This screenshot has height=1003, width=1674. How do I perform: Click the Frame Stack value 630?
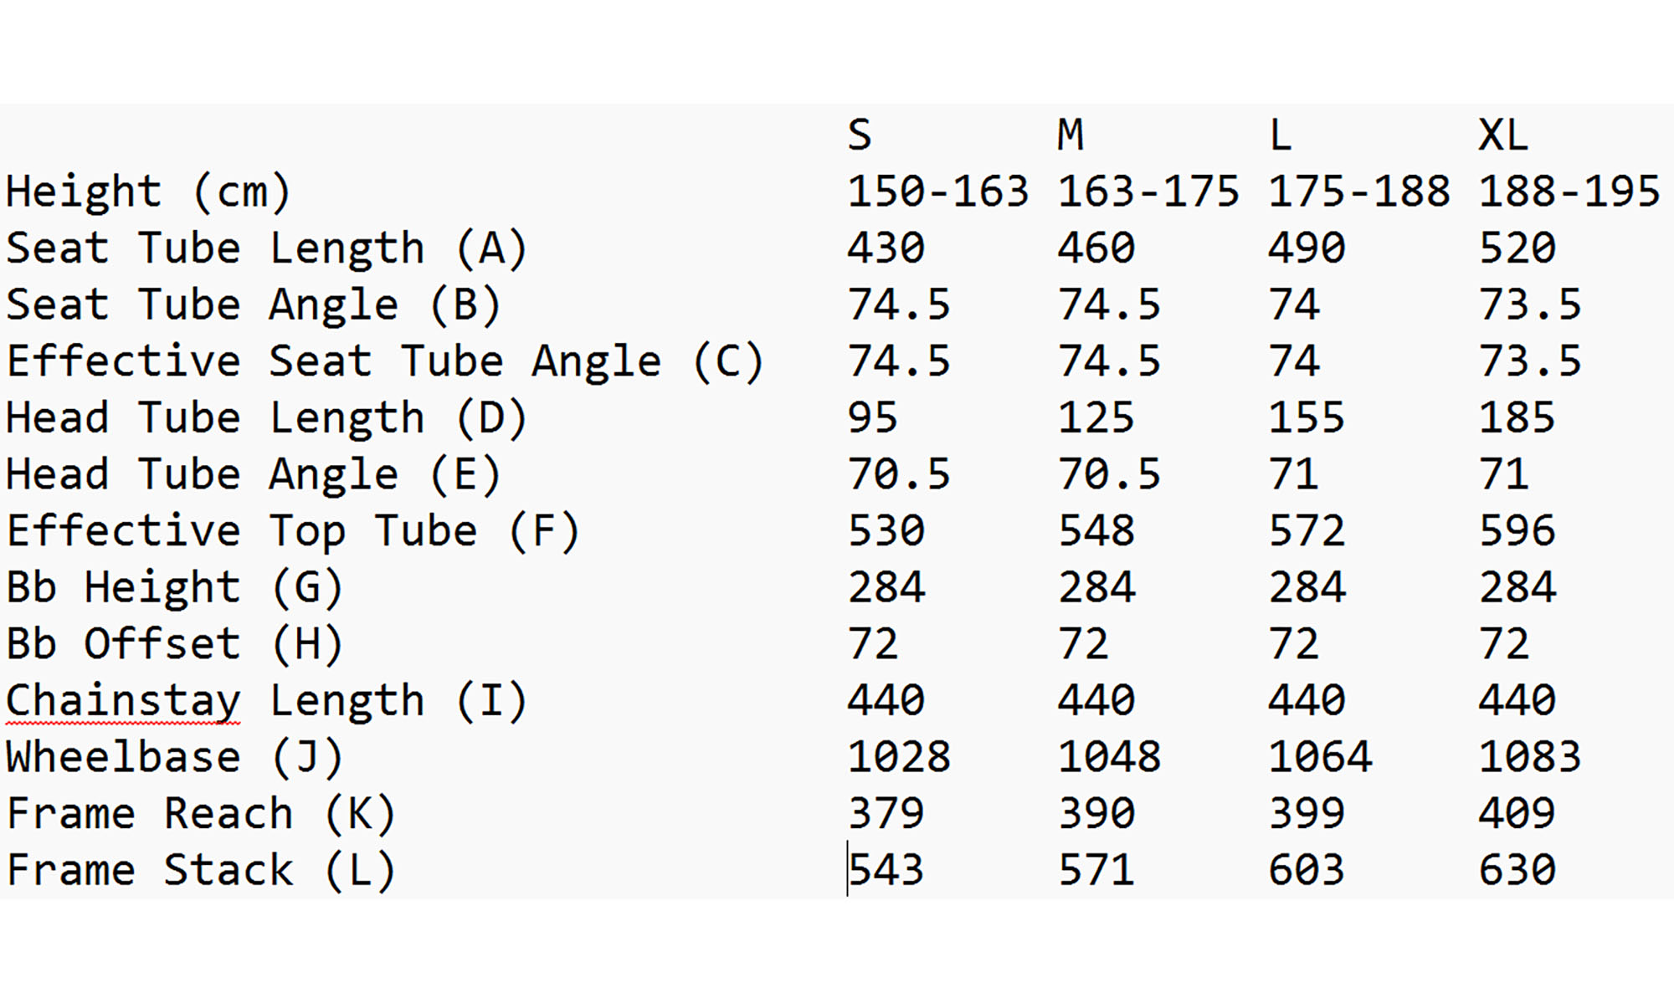tap(1517, 870)
